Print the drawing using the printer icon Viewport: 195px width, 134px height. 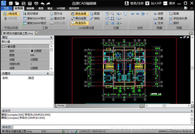[36, 3]
